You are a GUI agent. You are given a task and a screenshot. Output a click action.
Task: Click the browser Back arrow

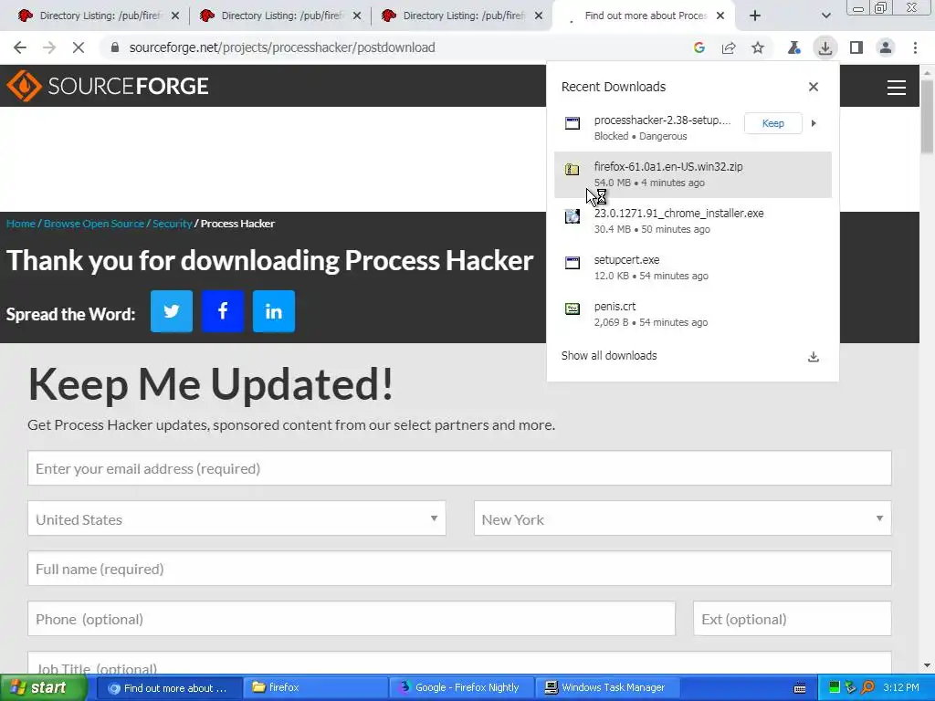[20, 47]
